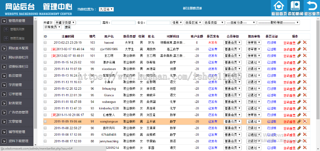Click the 高校 input field
This screenshot has width=320, height=151.
(x=123, y=22)
